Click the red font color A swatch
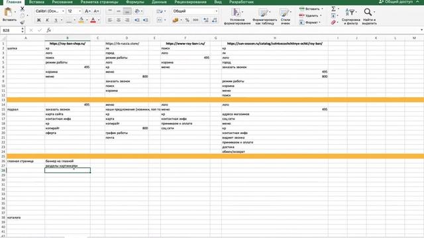Screen dimensions: 424x238 click(x=93, y=20)
